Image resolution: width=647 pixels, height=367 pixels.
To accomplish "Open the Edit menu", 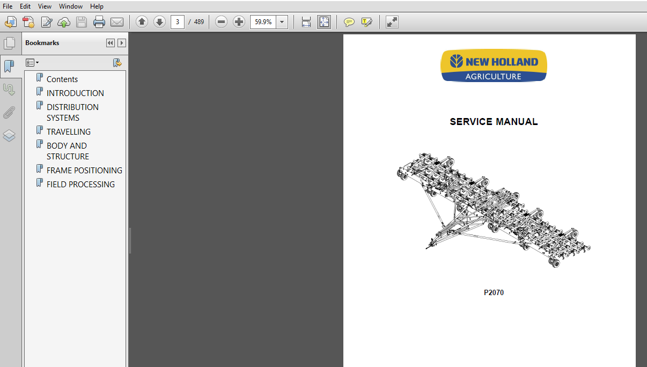I will click(25, 6).
